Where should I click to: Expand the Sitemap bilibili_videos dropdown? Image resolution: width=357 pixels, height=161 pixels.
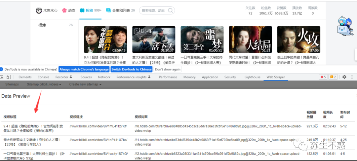44,84
